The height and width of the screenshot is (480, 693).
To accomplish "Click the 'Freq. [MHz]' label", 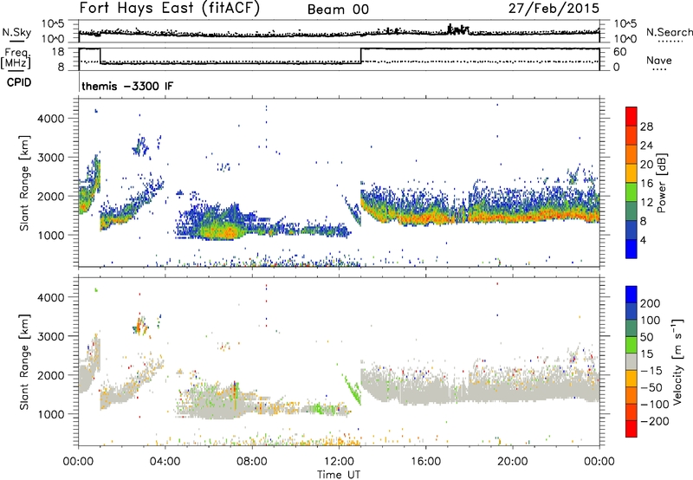I will pos(16,58).
